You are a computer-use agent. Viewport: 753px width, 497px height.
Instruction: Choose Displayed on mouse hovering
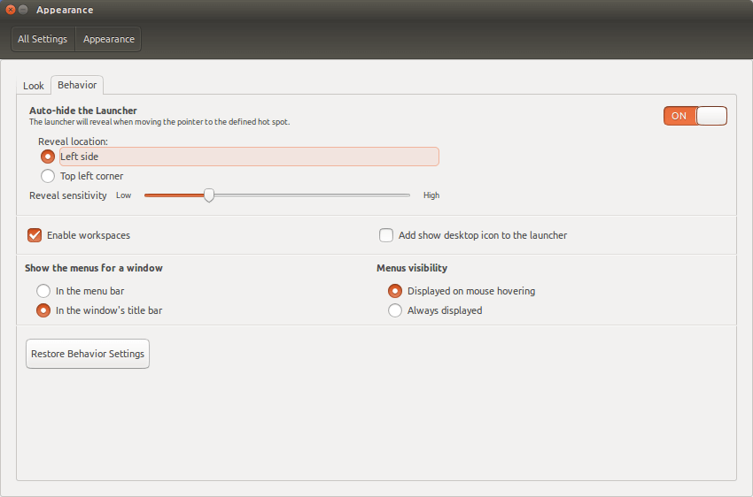pyautogui.click(x=395, y=291)
